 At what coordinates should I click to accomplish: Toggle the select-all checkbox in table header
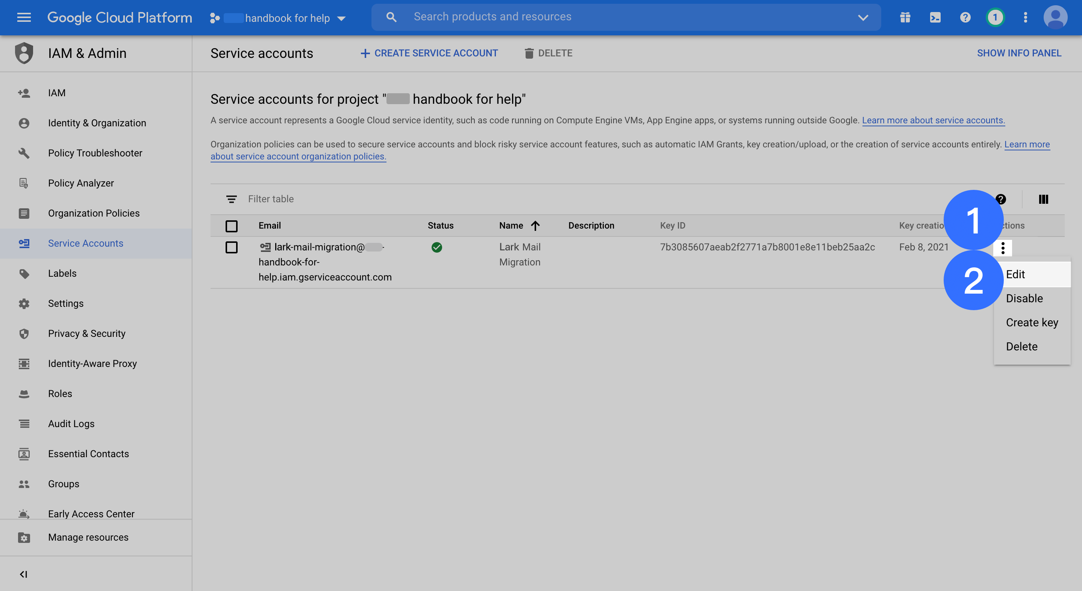click(x=232, y=226)
